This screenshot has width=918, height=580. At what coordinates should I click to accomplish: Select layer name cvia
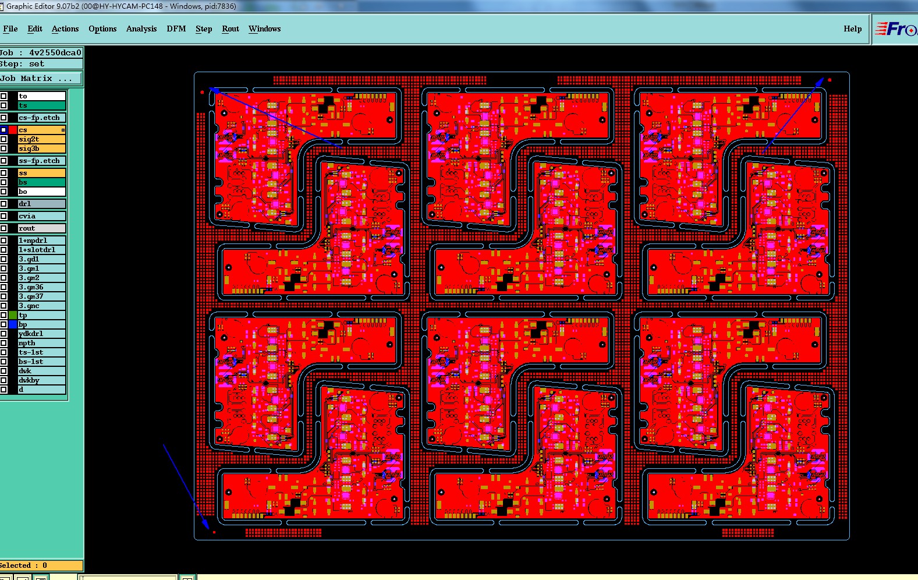point(42,216)
